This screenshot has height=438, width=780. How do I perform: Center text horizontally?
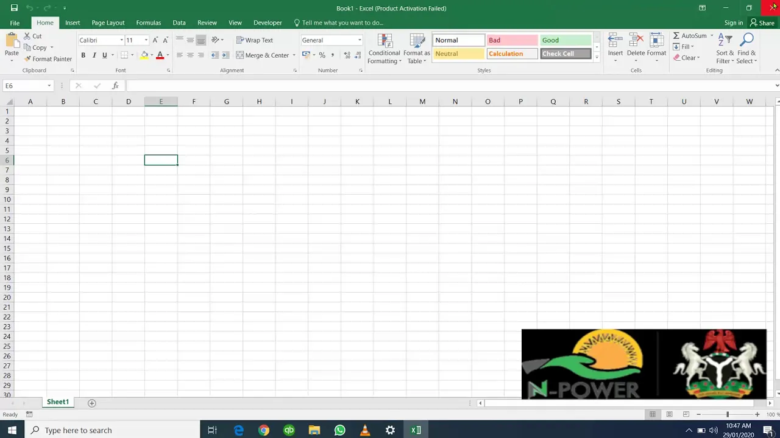[190, 55]
